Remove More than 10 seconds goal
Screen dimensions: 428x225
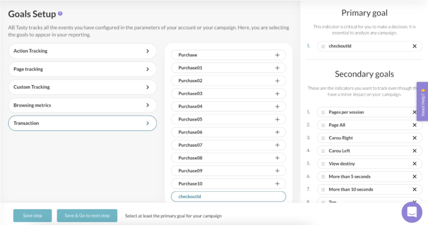(414, 189)
